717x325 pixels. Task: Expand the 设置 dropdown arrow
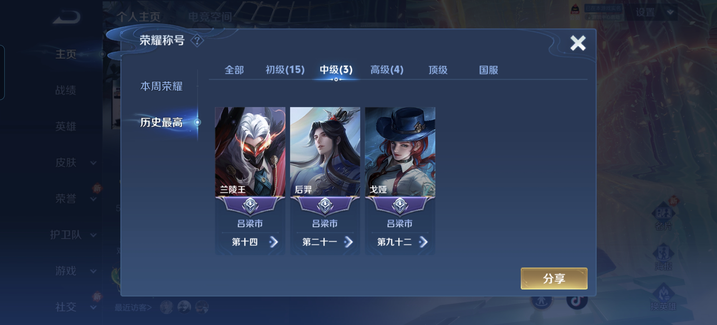(671, 12)
